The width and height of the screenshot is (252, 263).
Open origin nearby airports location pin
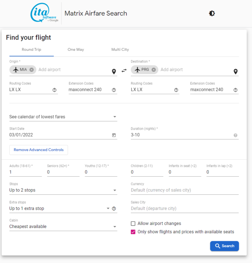[114, 72]
